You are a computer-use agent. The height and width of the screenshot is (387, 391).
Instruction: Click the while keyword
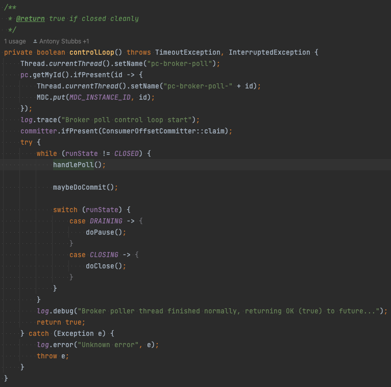point(47,153)
